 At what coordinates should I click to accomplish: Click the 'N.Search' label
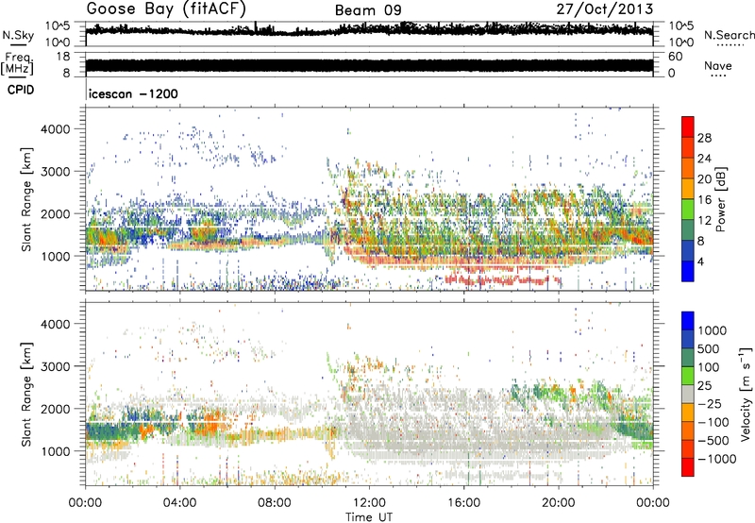point(729,35)
